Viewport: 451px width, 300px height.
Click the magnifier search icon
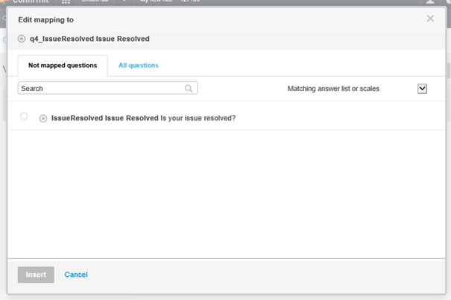(189, 88)
